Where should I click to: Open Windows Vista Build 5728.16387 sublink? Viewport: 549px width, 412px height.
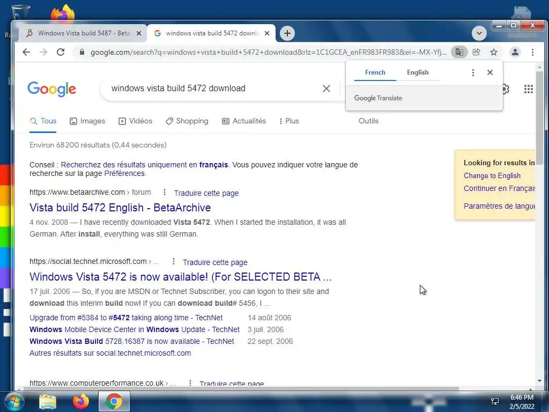pos(132,342)
